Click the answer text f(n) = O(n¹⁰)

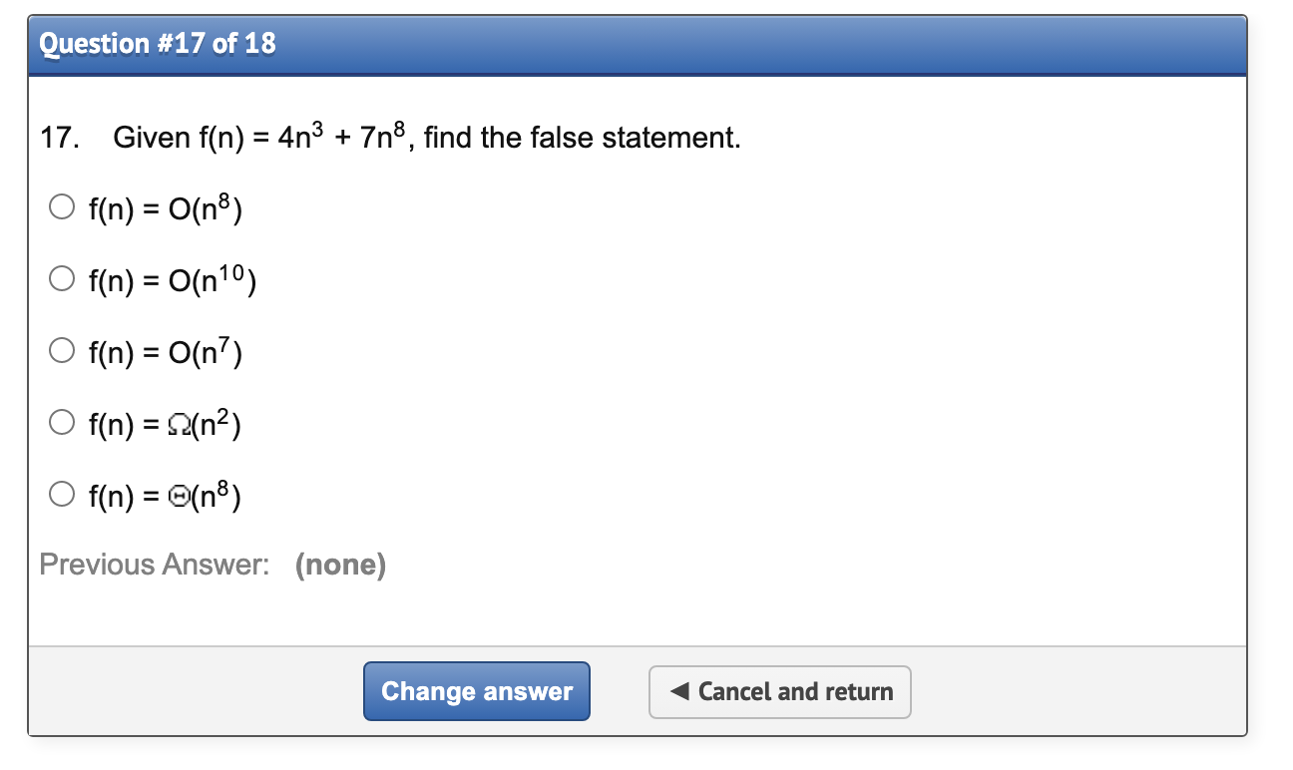[172, 279]
